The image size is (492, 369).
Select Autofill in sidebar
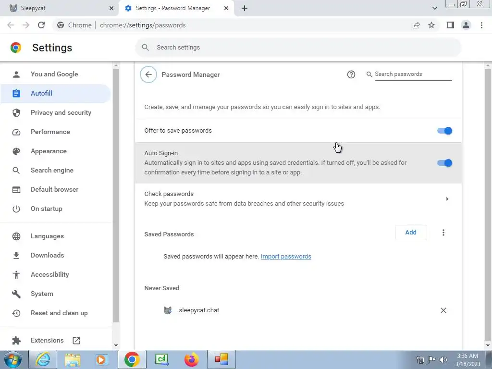(x=56, y=94)
